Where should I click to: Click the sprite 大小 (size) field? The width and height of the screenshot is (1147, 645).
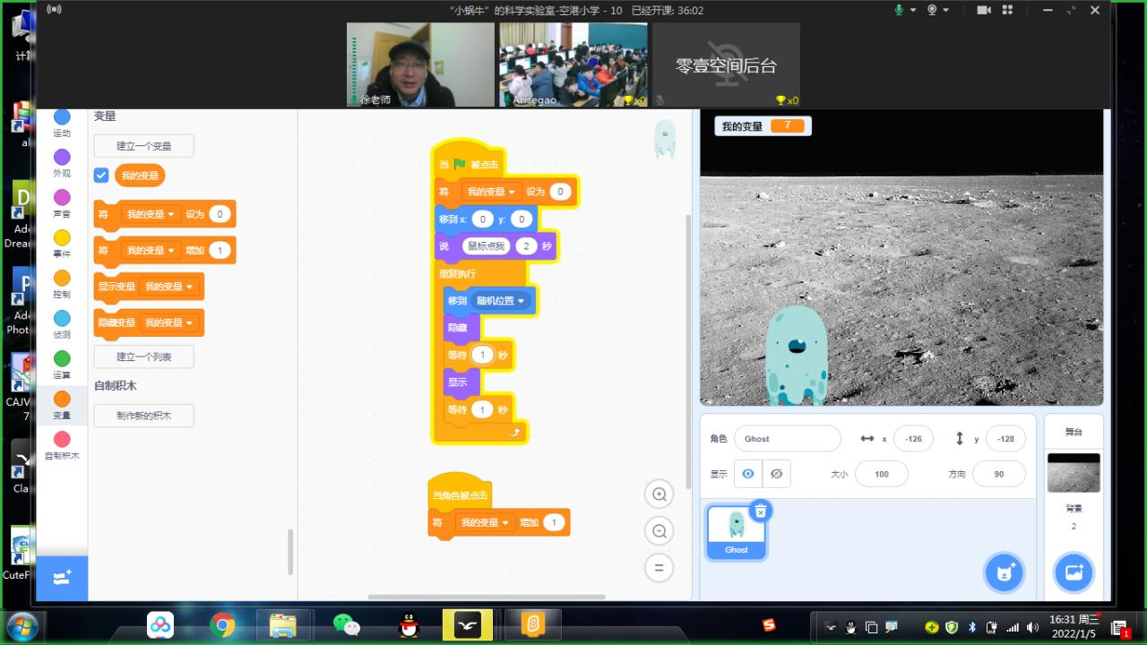click(x=881, y=474)
